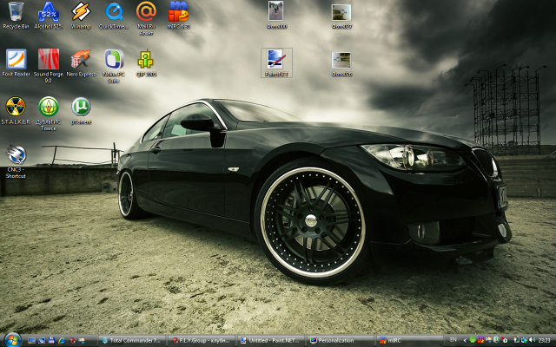The height and width of the screenshot is (347, 556).
Task: Click the QIP 2005 desktop icon
Action: (146, 63)
